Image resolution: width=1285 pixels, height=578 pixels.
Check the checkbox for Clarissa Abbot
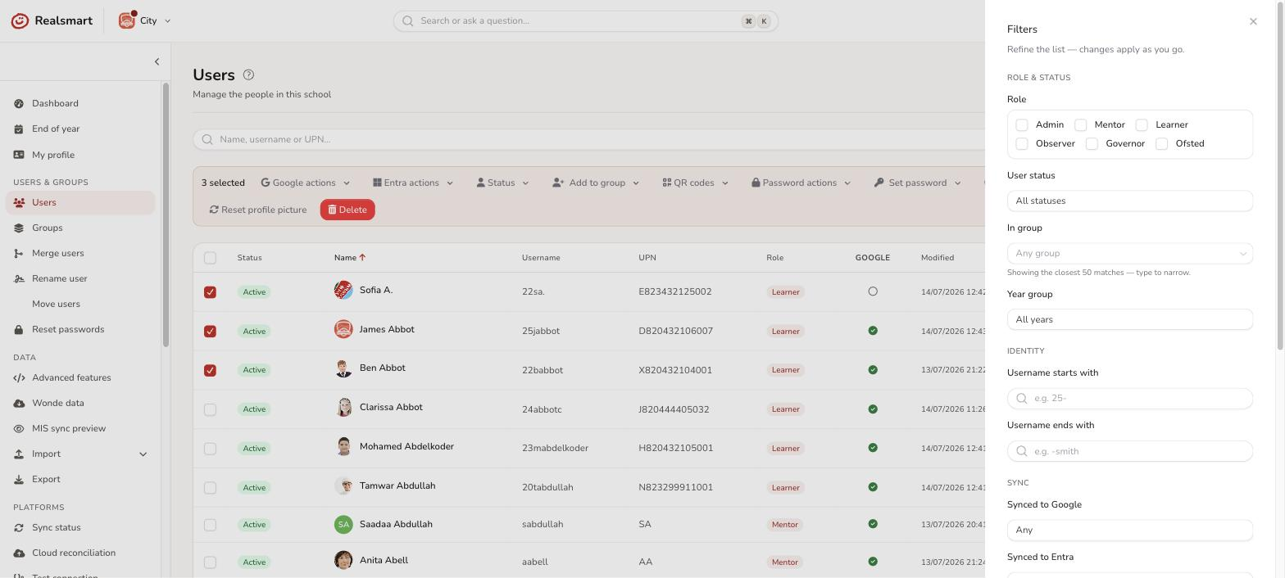click(x=210, y=409)
